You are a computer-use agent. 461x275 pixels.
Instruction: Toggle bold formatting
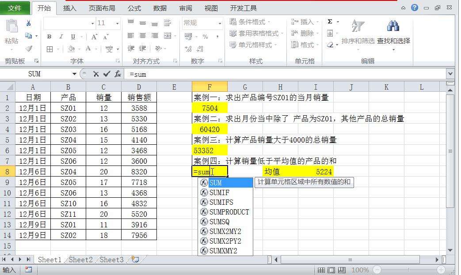point(49,37)
